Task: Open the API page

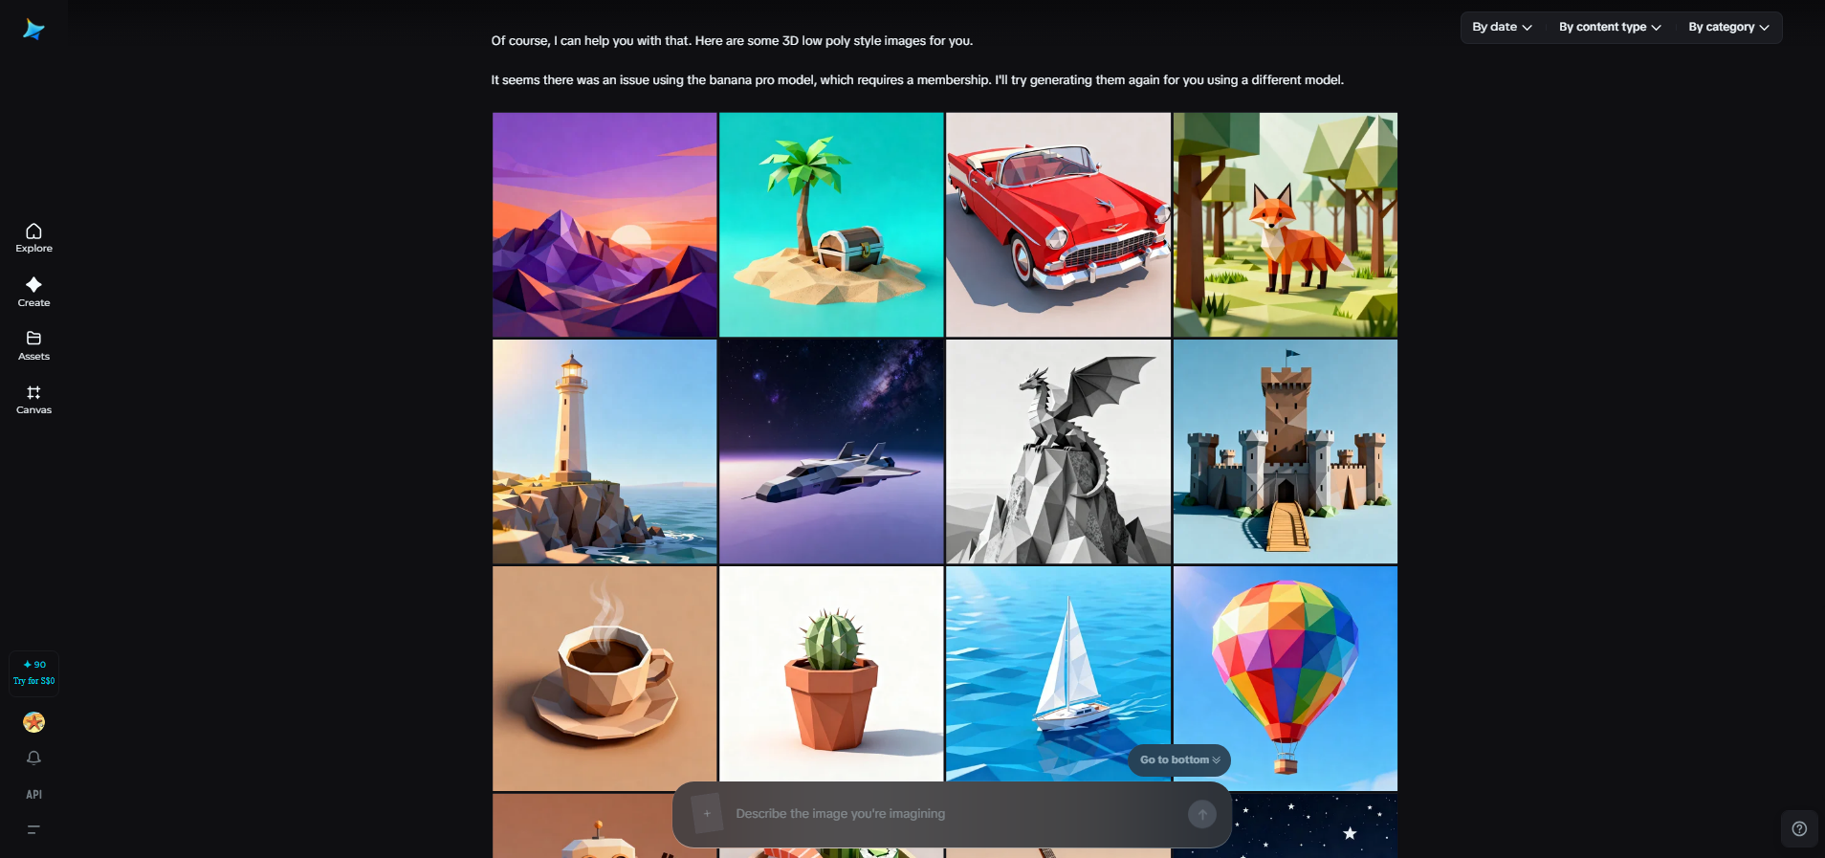Action: coord(33,795)
